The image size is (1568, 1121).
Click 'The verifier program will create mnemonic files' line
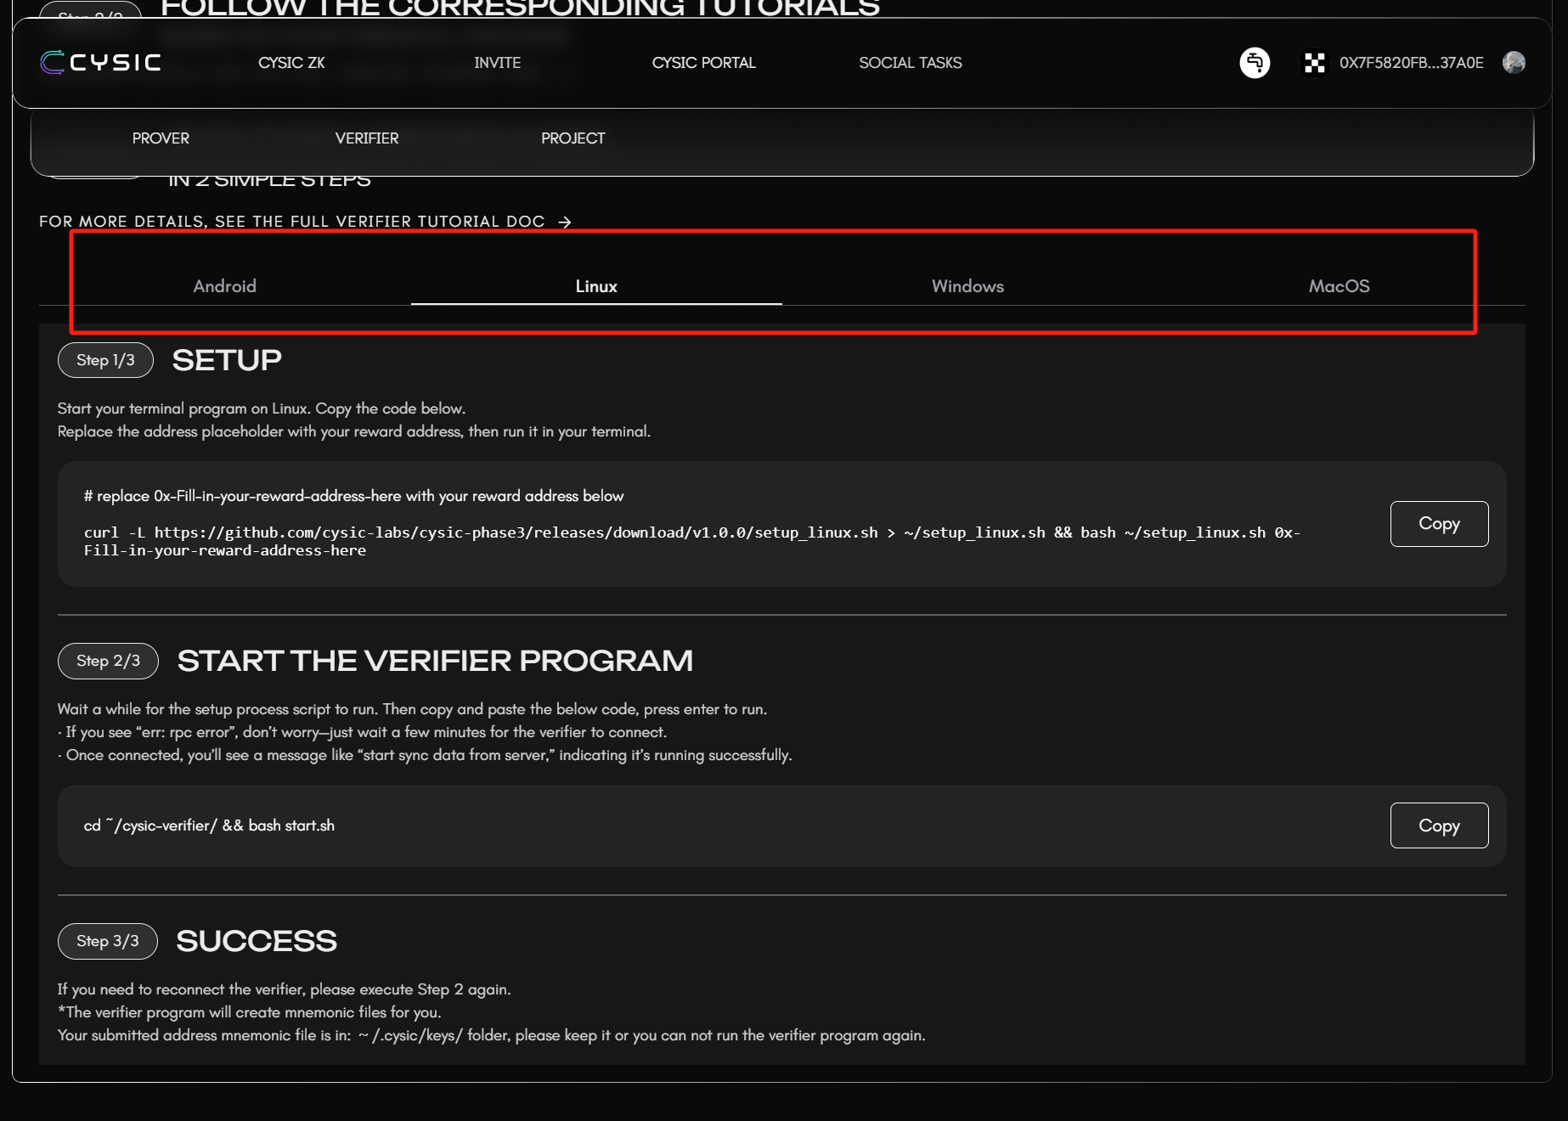click(250, 1012)
